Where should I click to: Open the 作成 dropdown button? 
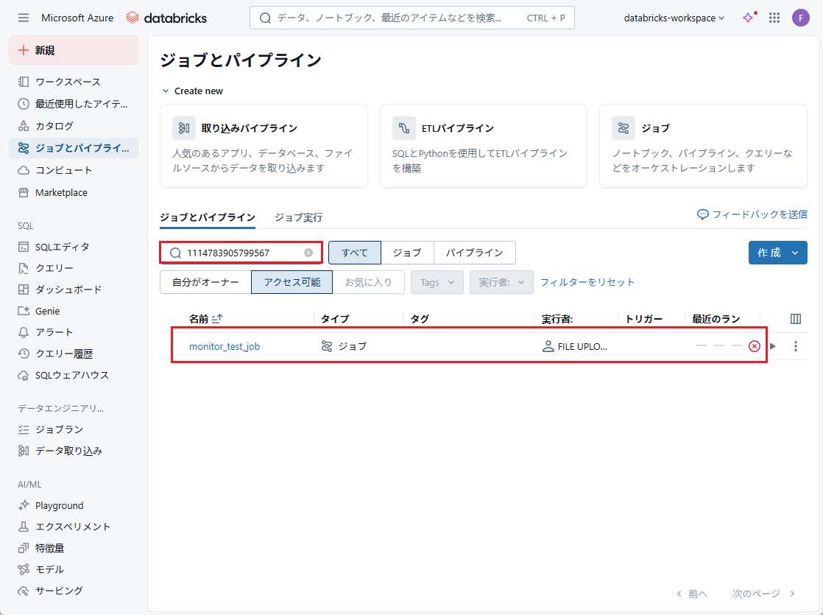(x=777, y=253)
